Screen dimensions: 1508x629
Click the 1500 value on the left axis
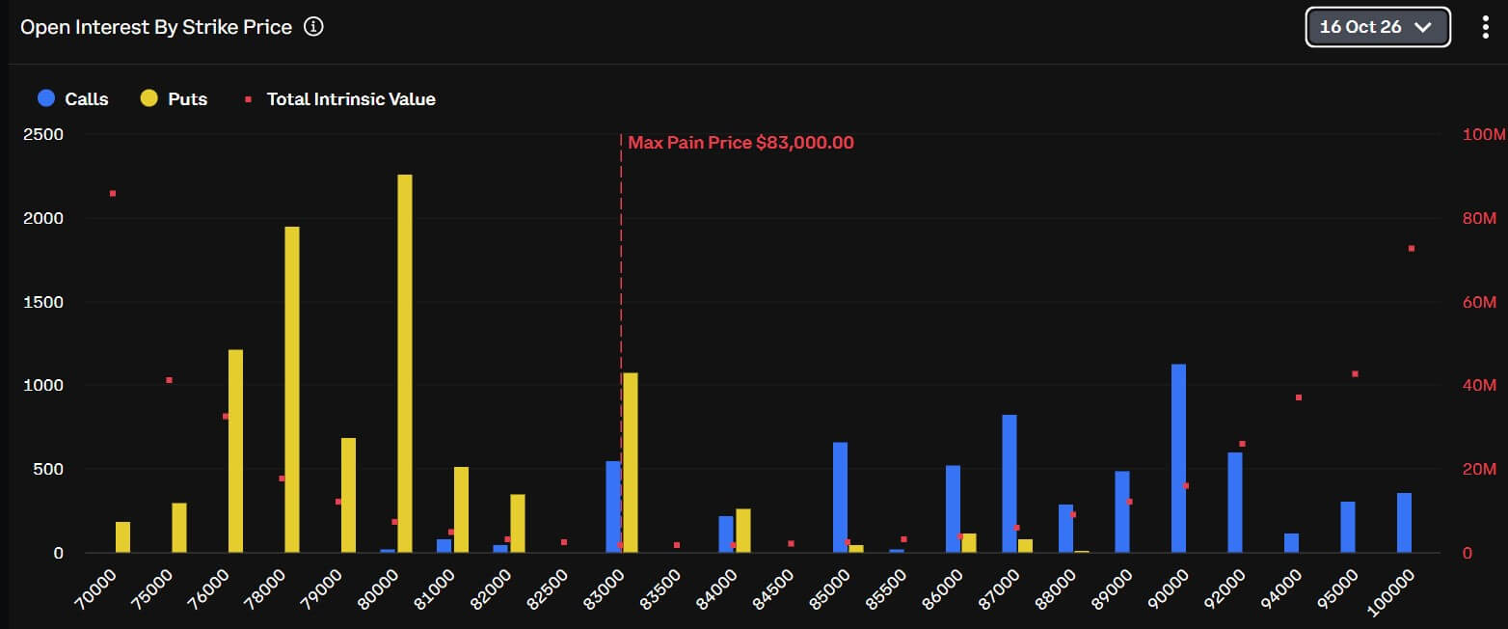pos(42,302)
